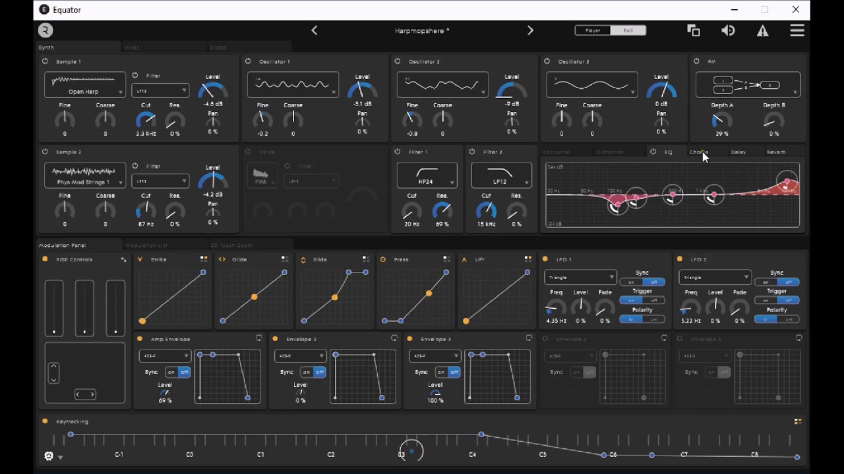Toggle Filter 1 power icon

pyautogui.click(x=398, y=151)
